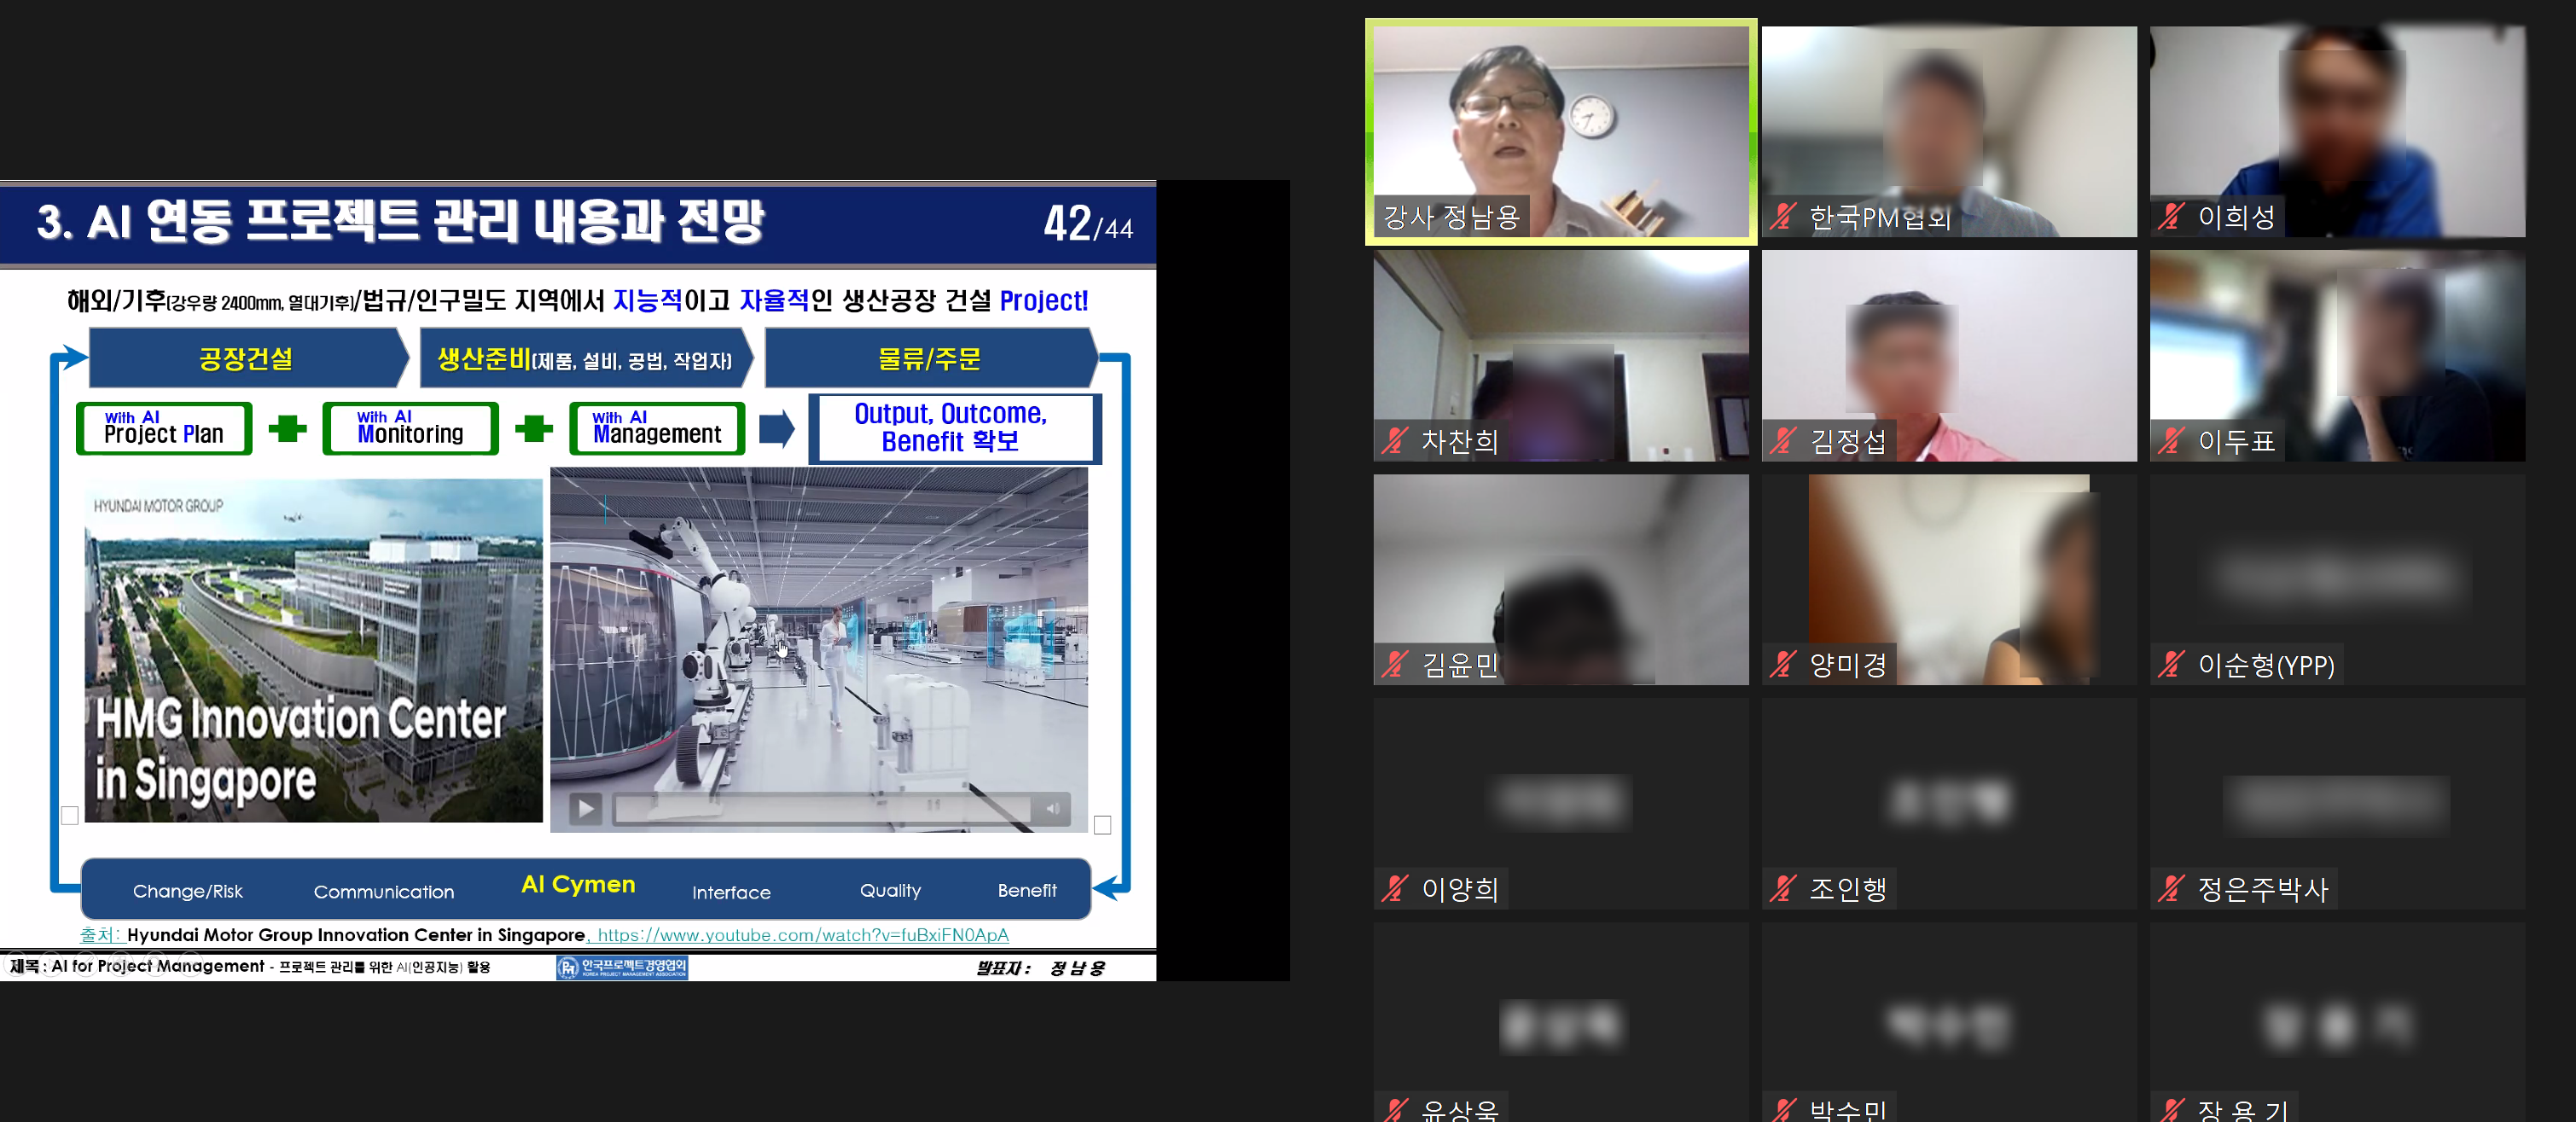Screen dimensions: 2576x1122
Task: Click muted mic icon beside 이희성
Action: tap(2170, 217)
